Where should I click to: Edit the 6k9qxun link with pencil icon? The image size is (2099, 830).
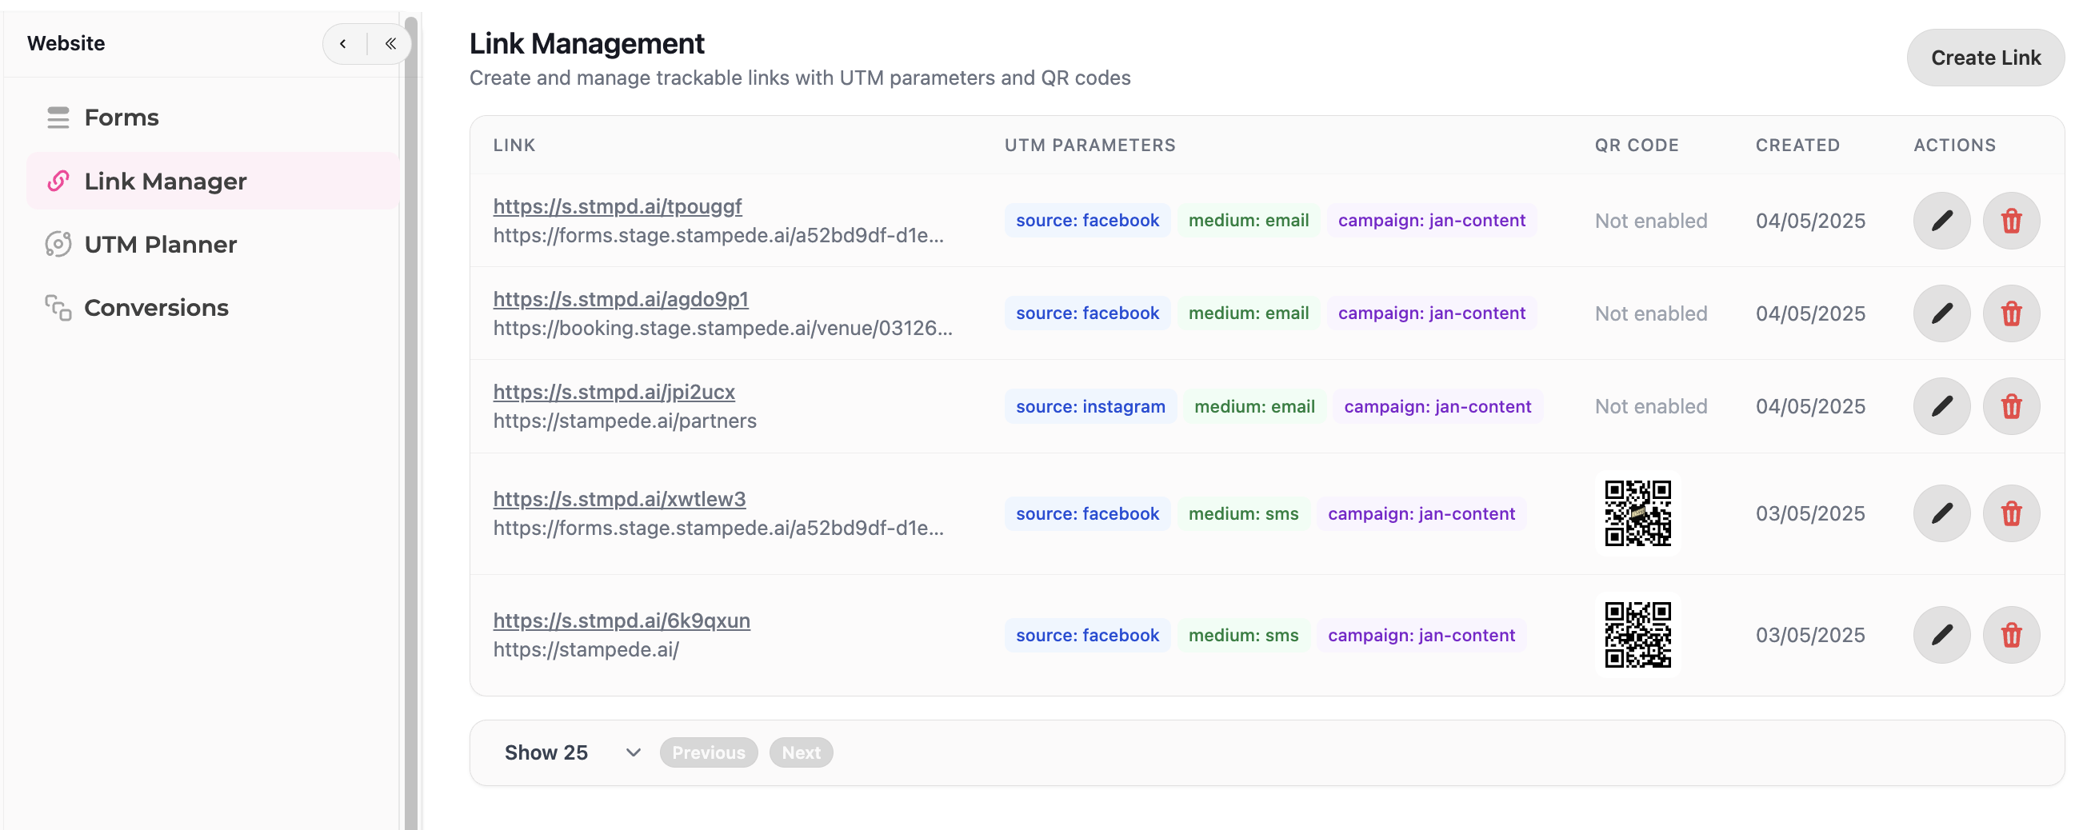pyautogui.click(x=1941, y=636)
